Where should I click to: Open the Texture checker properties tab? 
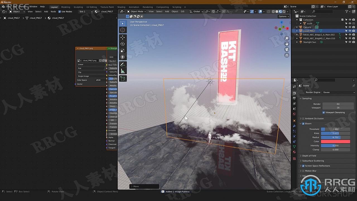[x=294, y=159]
